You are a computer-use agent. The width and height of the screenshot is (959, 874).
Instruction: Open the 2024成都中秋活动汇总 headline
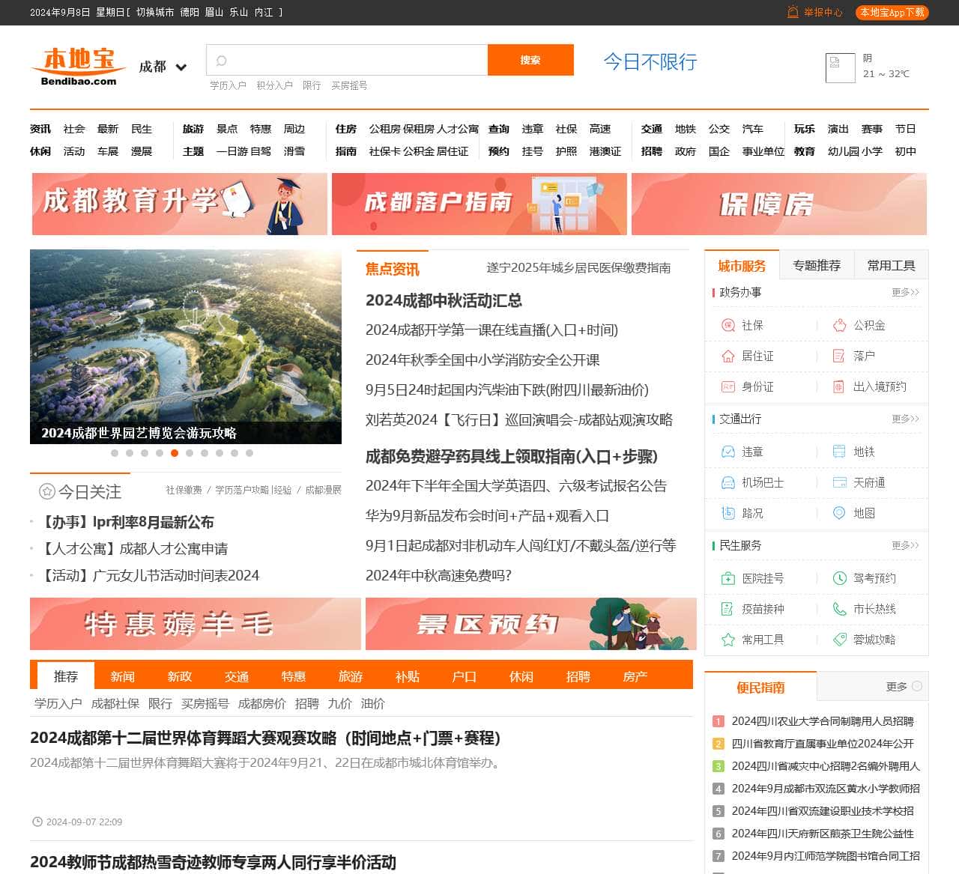click(444, 300)
